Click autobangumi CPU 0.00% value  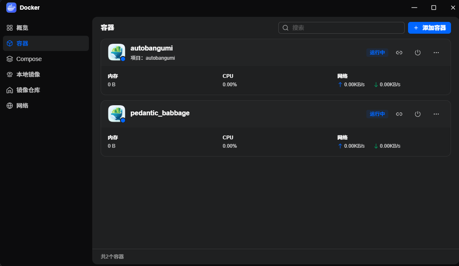tap(230, 85)
